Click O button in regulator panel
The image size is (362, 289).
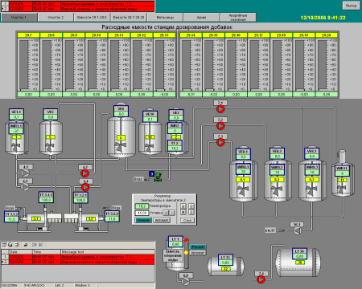tap(191, 206)
